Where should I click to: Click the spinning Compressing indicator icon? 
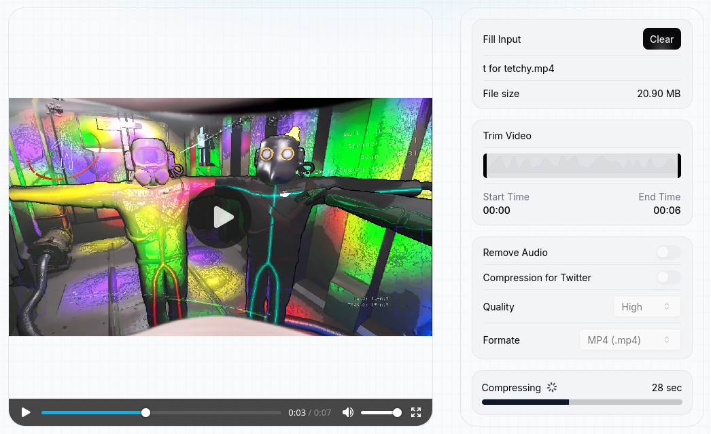point(551,387)
